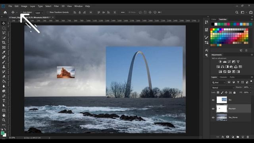Select the Pen tool
The width and height of the screenshot is (254, 143).
point(4,96)
